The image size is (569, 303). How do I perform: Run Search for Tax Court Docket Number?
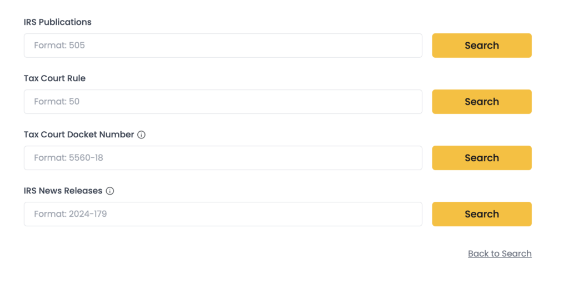pos(482,158)
